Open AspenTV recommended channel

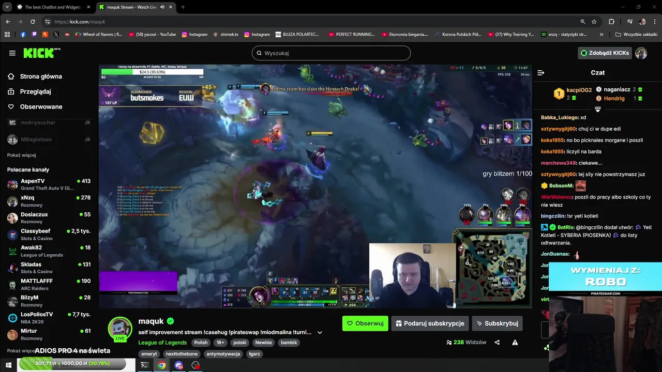(49, 184)
